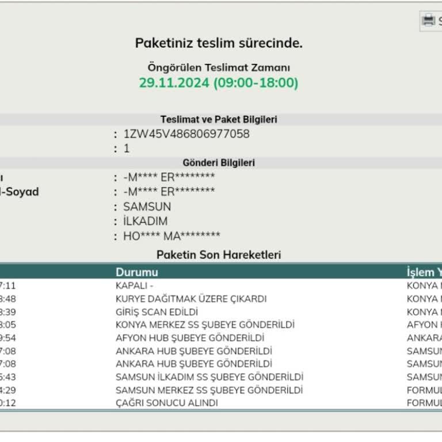Viewport: 442px width, 442px height.
Task: Click the estimated delivery date 29.11.2024
Action: tap(174, 83)
